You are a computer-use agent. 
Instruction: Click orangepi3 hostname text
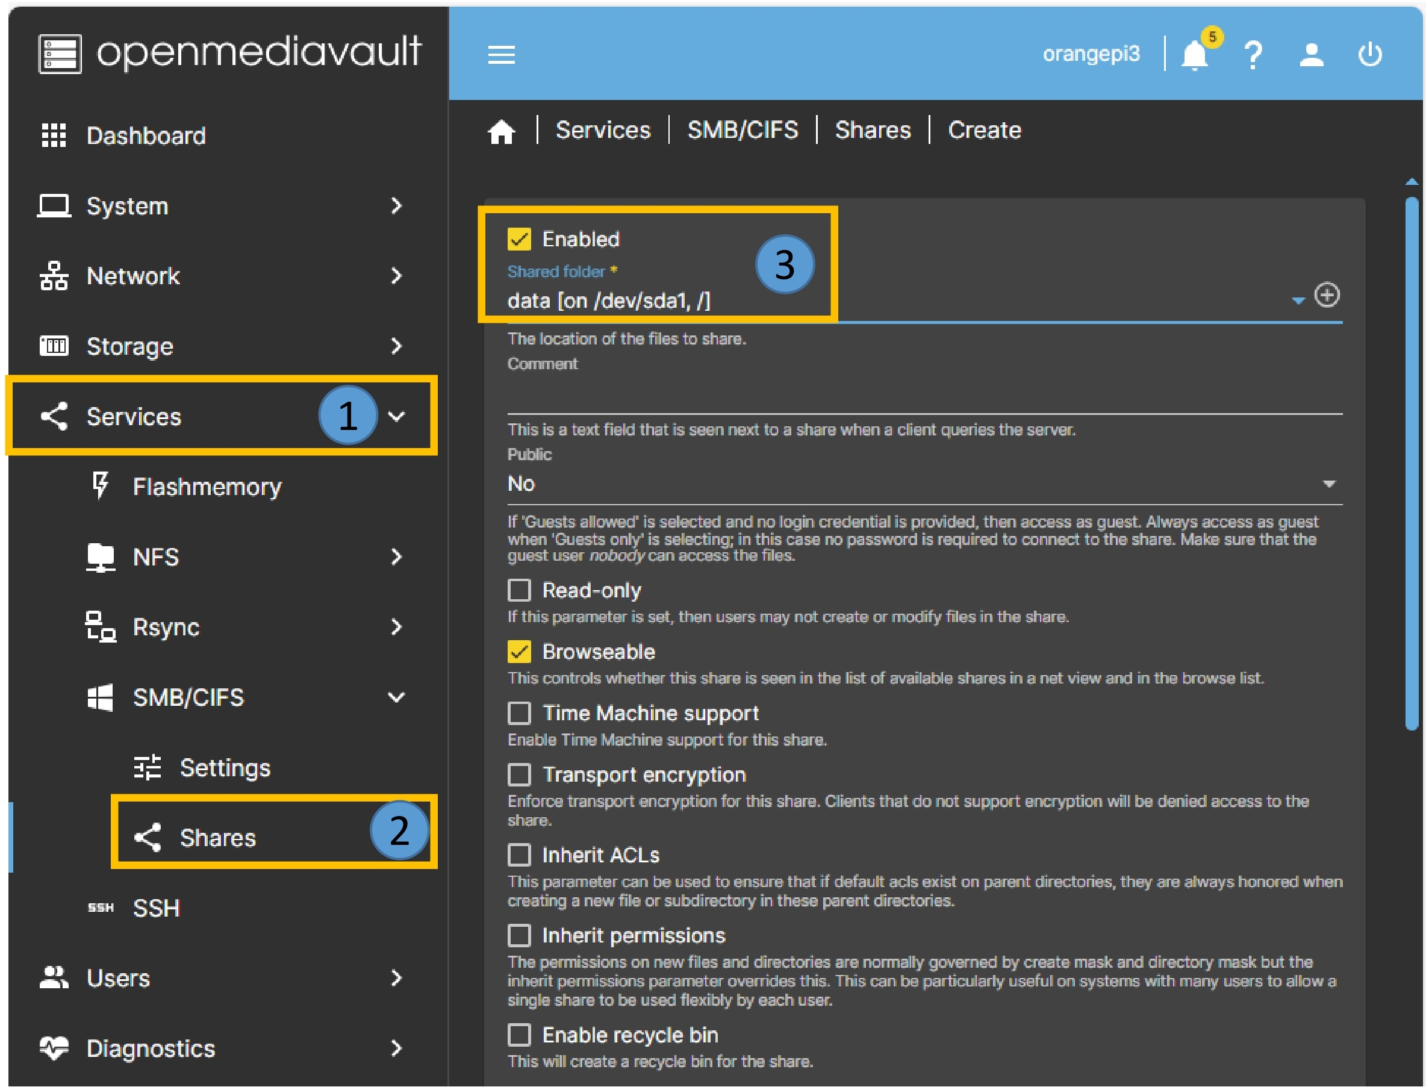[x=1092, y=54]
